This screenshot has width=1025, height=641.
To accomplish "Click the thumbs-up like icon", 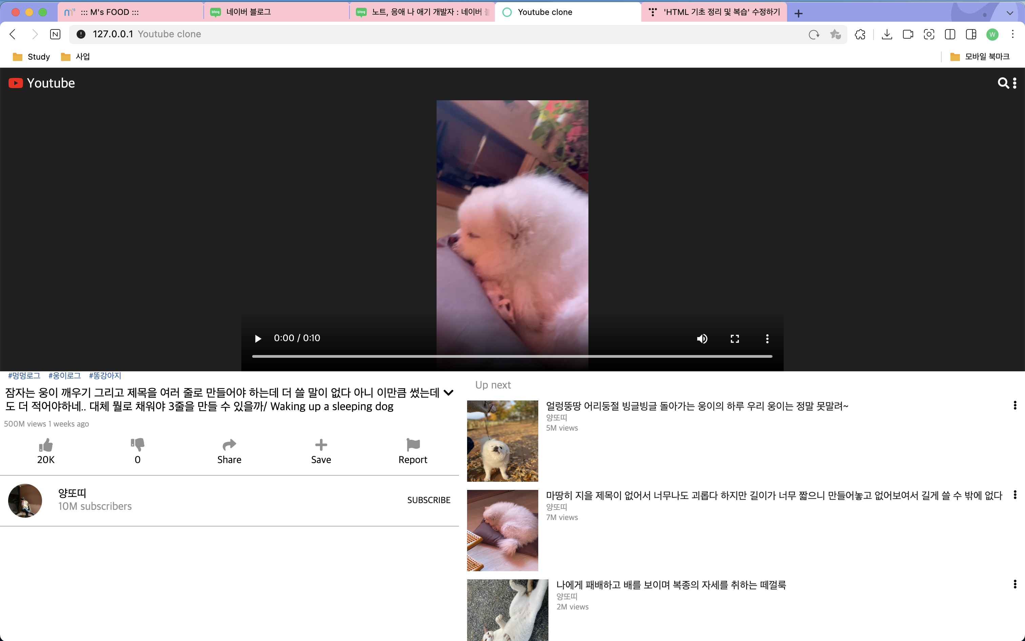I will tap(46, 445).
